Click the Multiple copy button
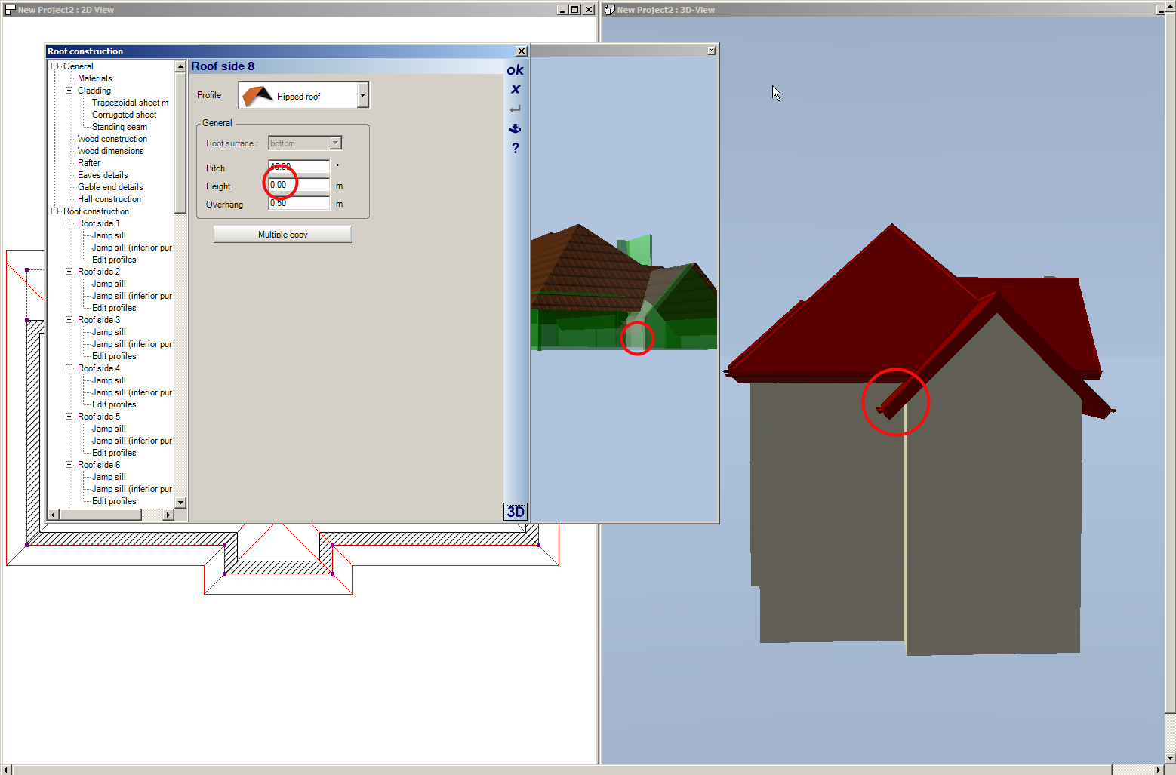The height and width of the screenshot is (775, 1176). click(x=282, y=234)
